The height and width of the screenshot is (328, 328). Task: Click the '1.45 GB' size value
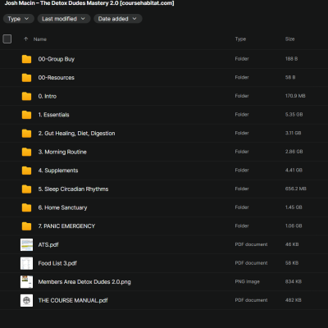294,207
